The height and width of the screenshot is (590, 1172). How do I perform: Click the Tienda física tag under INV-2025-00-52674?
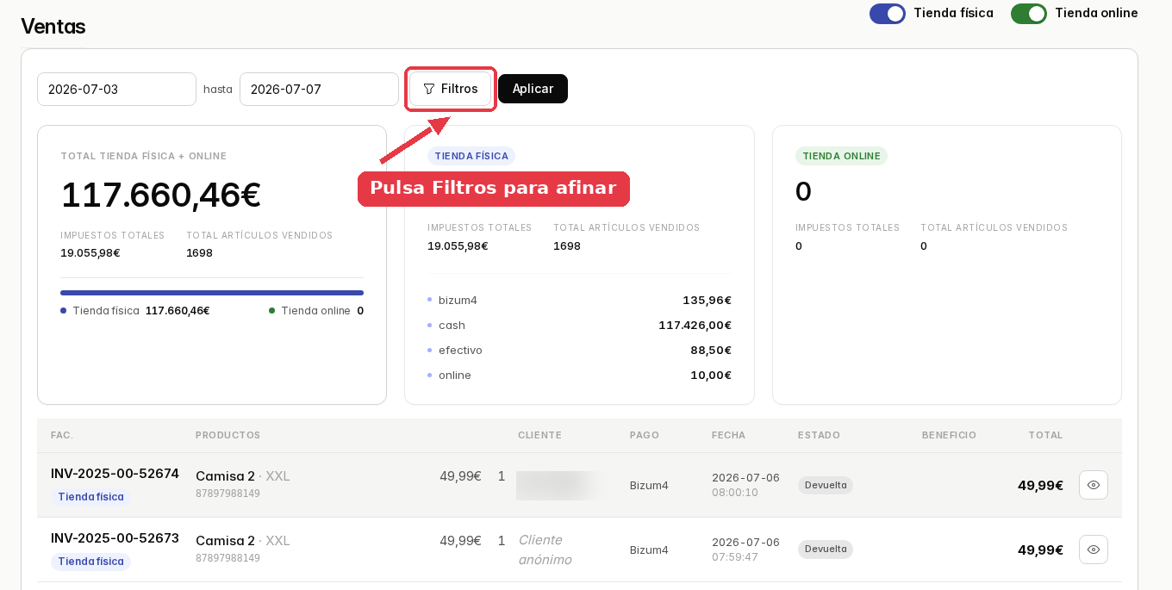pyautogui.click(x=90, y=497)
